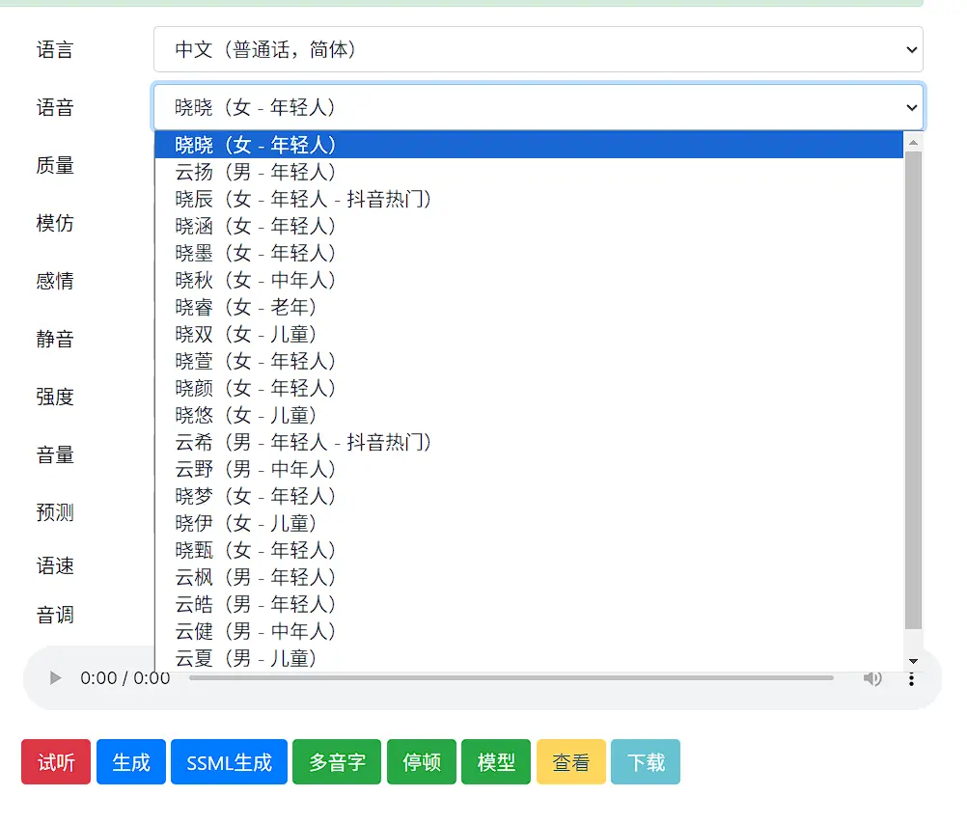Choose 云希 抖音热门 male voice
The width and height of the screenshot is (967, 824).
tap(302, 442)
